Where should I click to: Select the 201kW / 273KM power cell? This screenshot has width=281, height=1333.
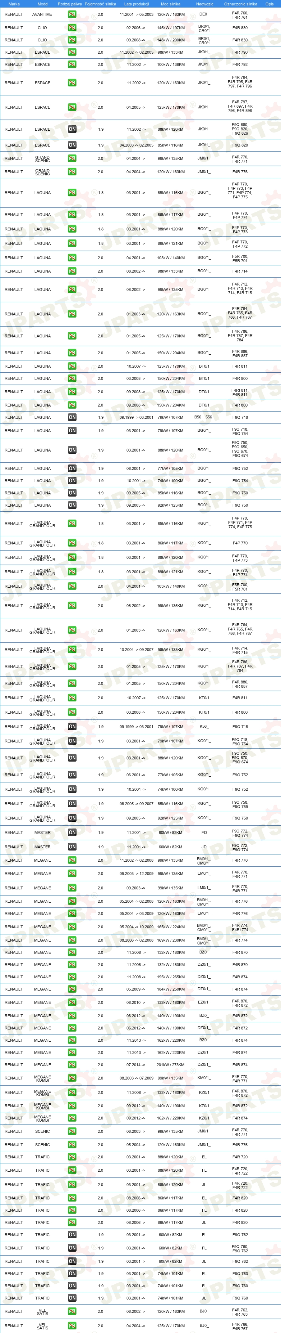tap(171, 1065)
